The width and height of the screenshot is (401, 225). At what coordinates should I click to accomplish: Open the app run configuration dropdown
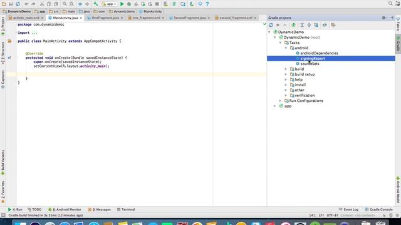point(109,4)
